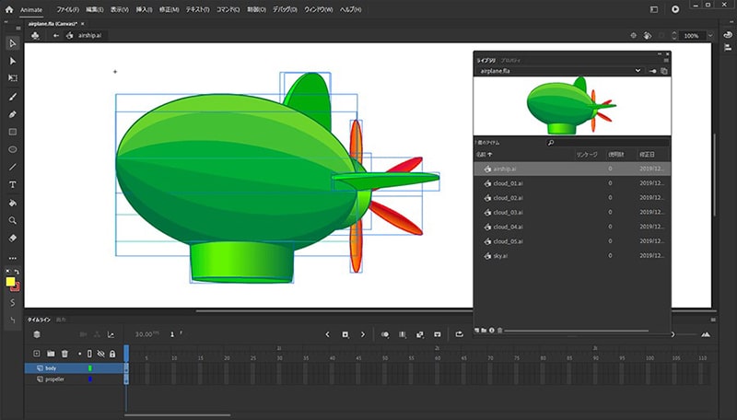
Task: Create a new layer in timeline
Action: tap(37, 353)
